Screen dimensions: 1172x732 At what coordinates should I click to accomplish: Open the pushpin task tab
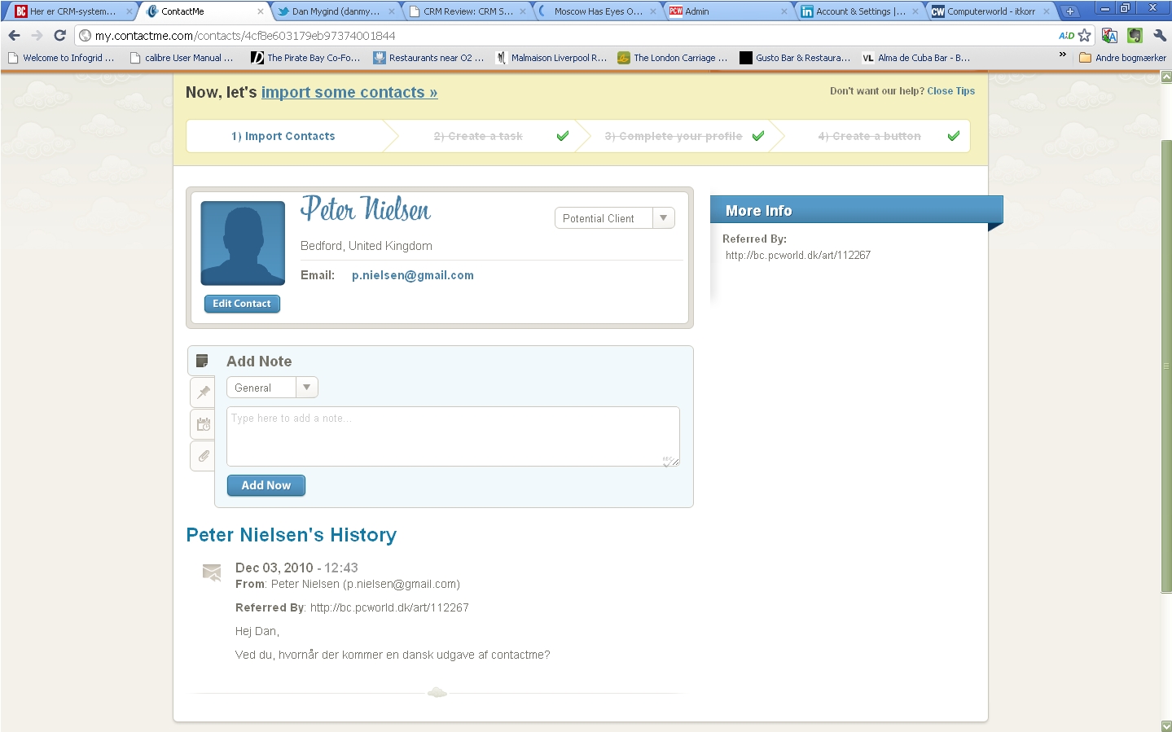click(204, 392)
